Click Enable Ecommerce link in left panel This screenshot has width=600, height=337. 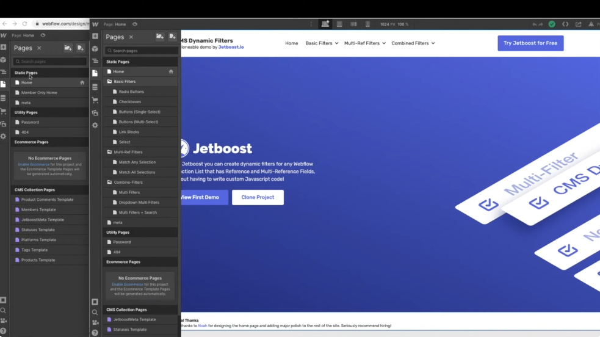click(x=34, y=164)
